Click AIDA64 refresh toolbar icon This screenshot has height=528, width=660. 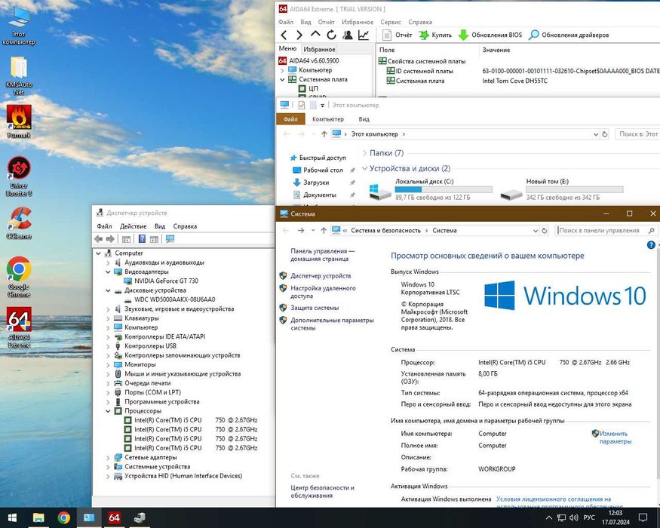332,35
